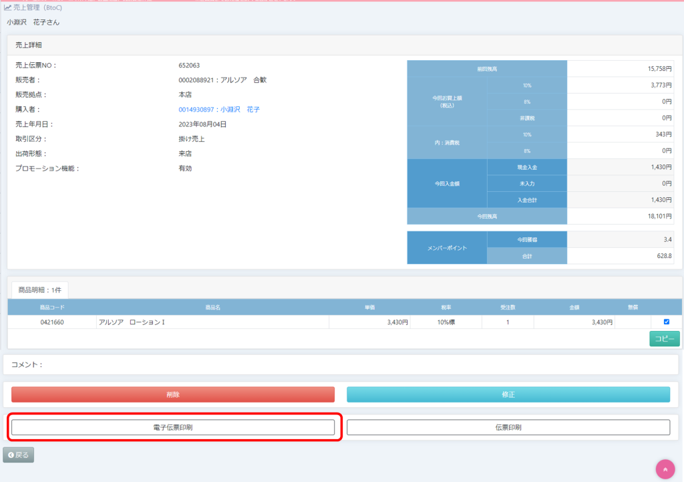Click the red 削除 button

click(x=173, y=394)
